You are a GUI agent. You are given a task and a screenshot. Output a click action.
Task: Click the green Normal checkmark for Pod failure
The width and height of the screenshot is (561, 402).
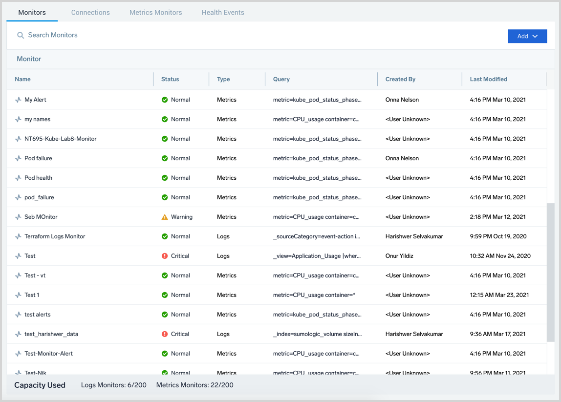[165, 158]
